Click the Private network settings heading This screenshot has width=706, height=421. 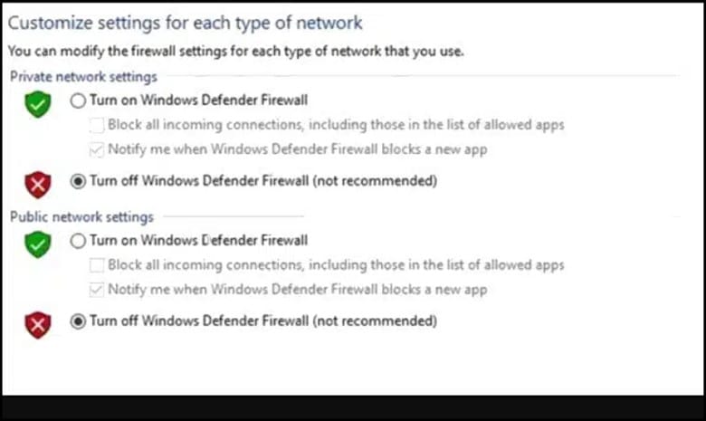click(x=84, y=77)
